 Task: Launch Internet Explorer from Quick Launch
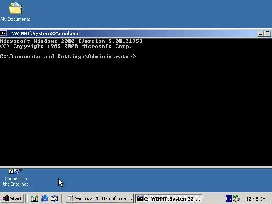pyautogui.click(x=45, y=198)
